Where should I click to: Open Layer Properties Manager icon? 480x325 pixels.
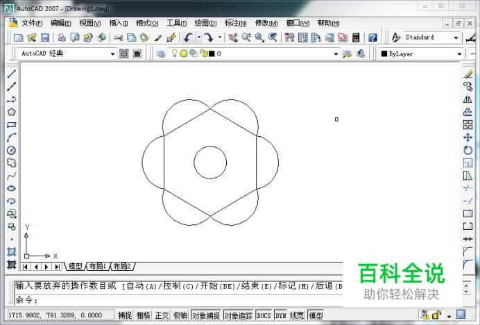161,54
